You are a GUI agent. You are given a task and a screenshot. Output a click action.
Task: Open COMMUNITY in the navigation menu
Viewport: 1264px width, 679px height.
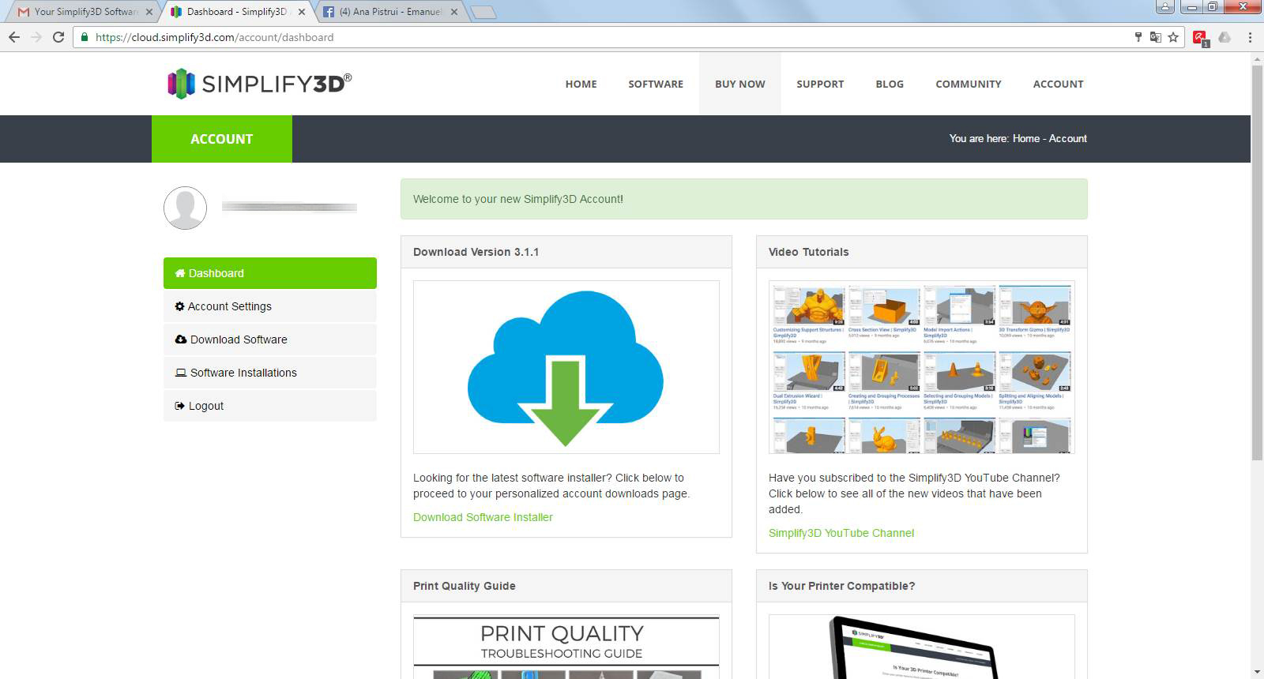tap(969, 84)
